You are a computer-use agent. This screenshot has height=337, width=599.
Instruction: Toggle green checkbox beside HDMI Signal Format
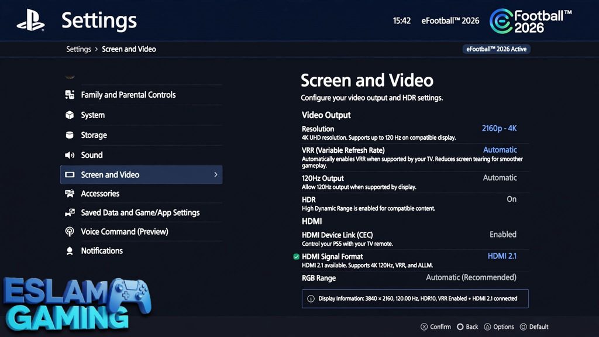296,257
